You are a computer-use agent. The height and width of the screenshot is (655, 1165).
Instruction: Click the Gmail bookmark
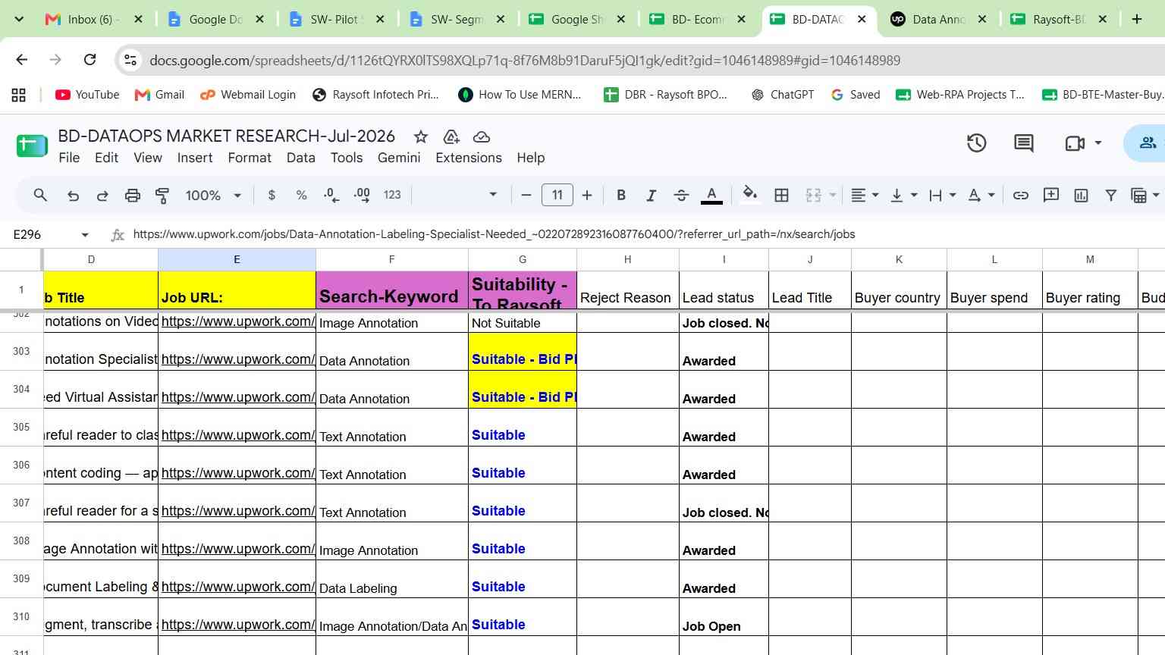click(159, 95)
